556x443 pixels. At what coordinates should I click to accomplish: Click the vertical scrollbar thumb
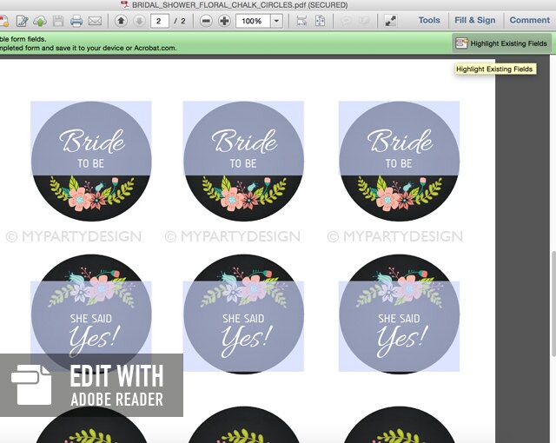553,304
